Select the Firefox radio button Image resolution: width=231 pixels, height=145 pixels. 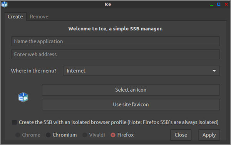point(113,135)
